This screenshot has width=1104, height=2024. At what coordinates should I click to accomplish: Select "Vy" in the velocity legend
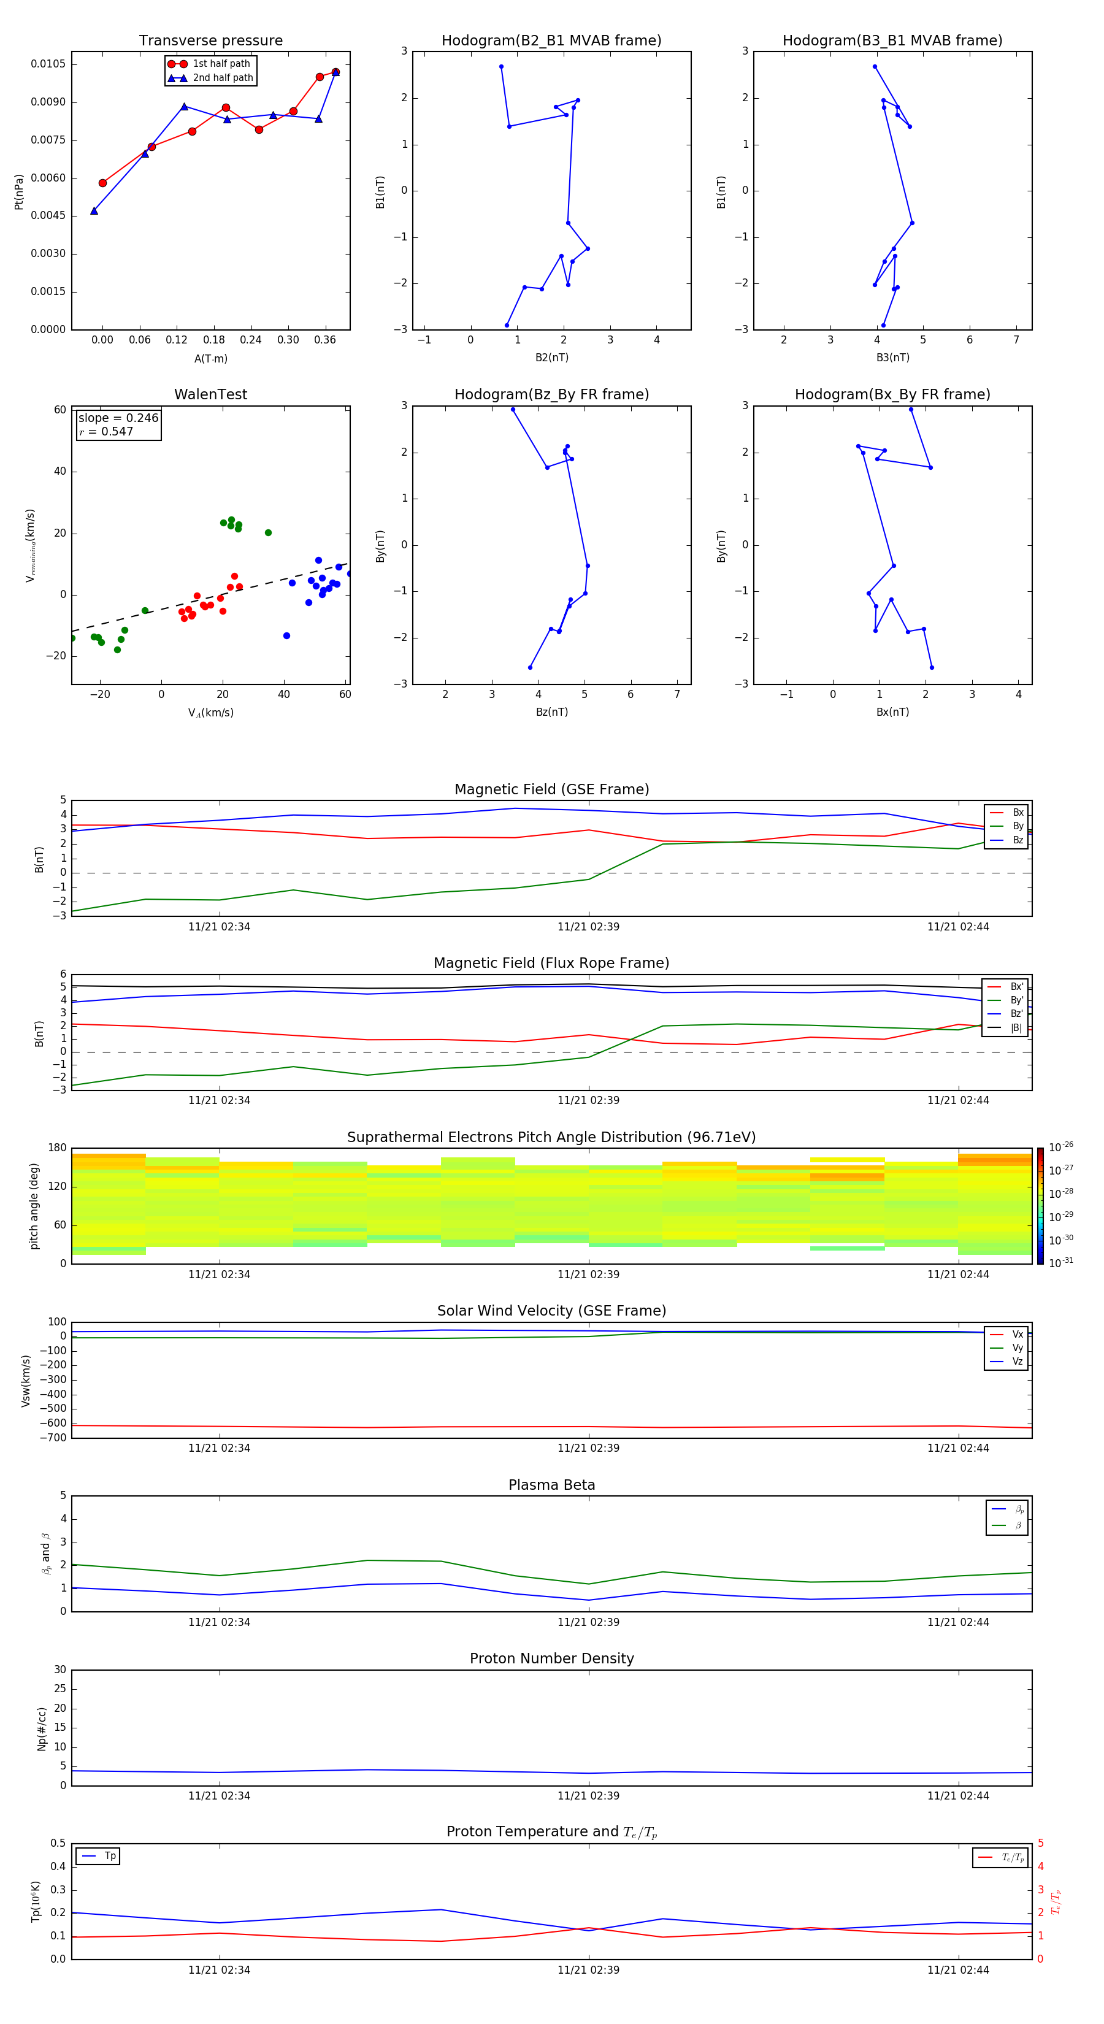[x=1006, y=1348]
